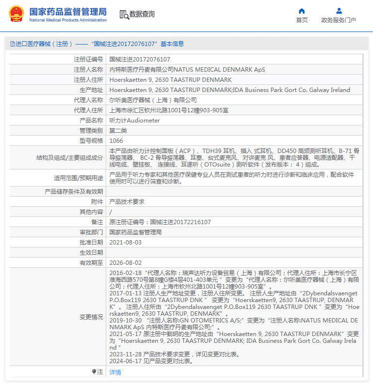Click the national emblem logo

pos(16,14)
